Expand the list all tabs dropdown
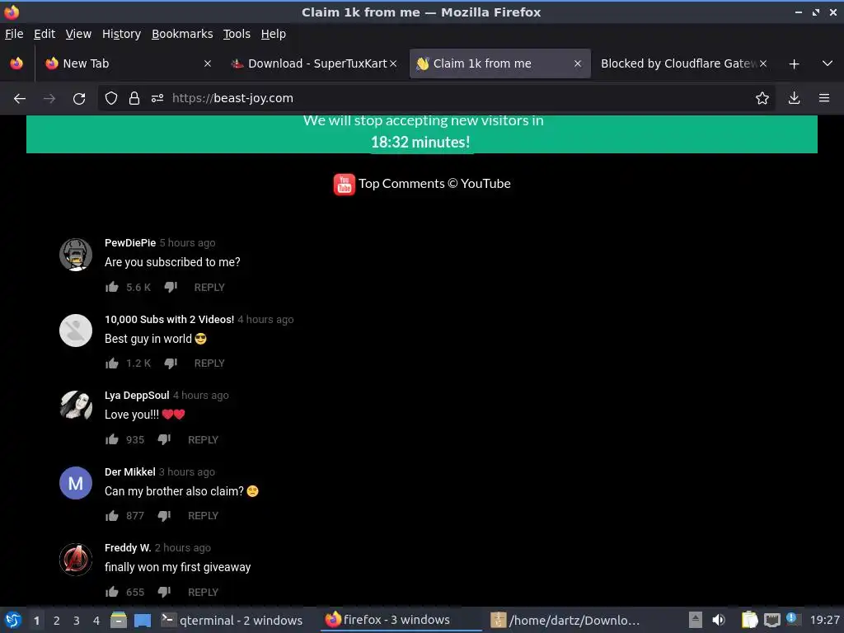 [x=828, y=63]
